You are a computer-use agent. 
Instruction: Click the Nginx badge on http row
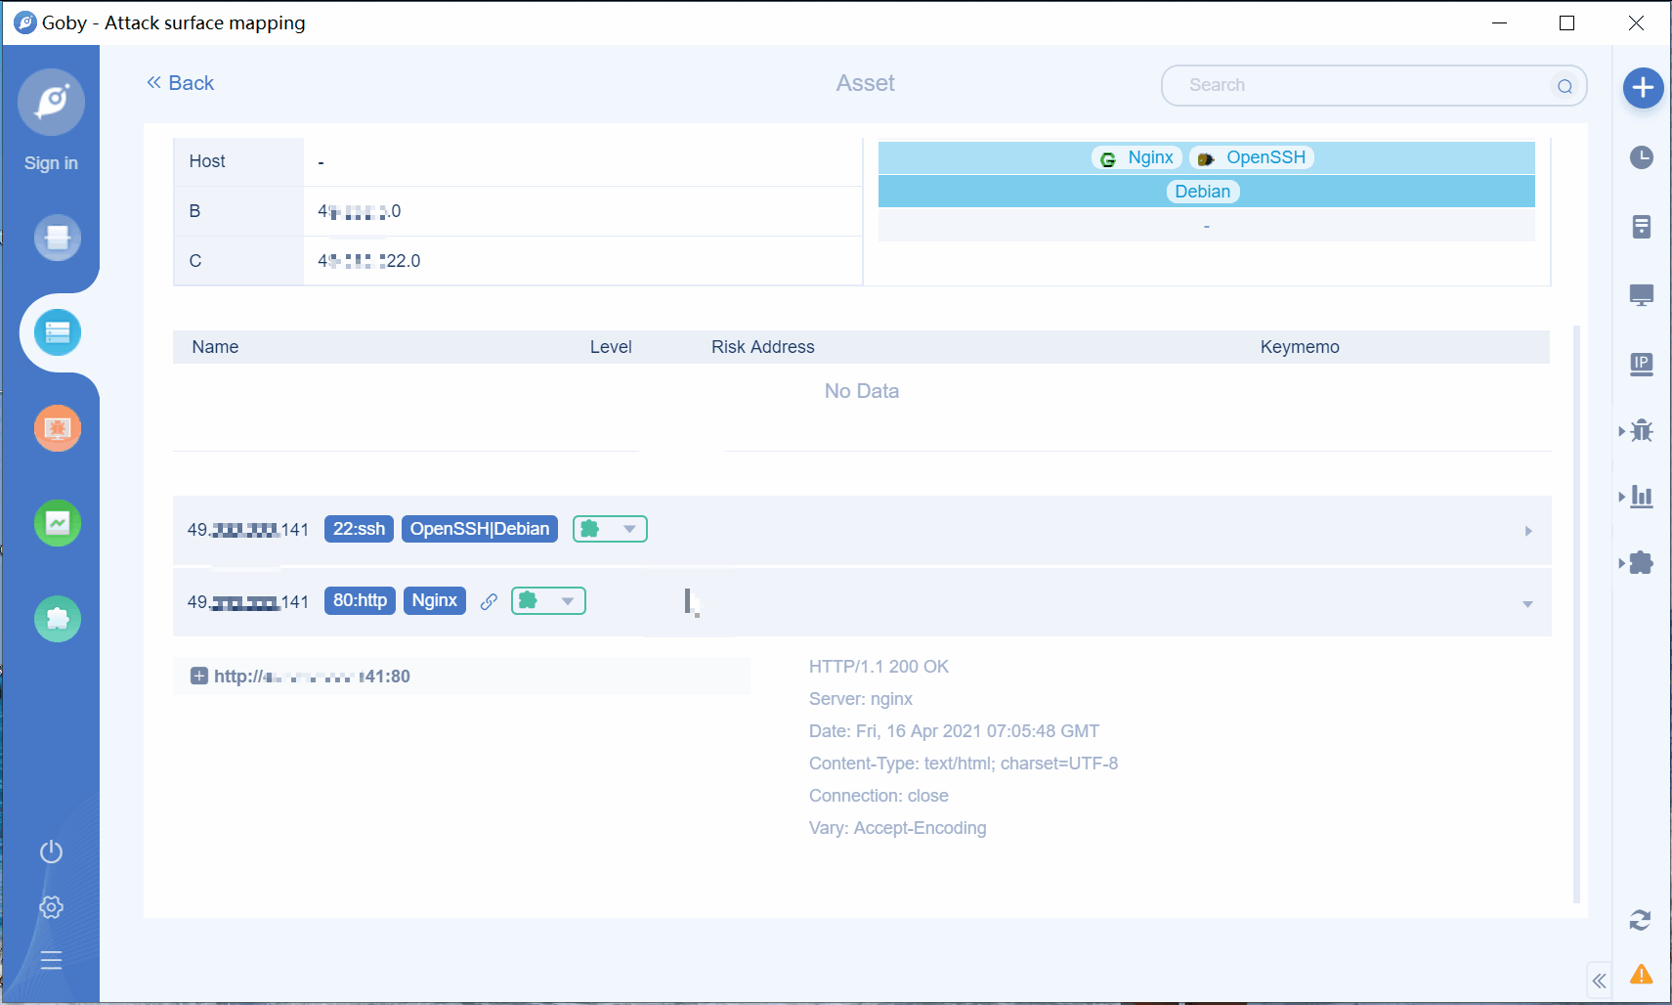pyautogui.click(x=435, y=600)
